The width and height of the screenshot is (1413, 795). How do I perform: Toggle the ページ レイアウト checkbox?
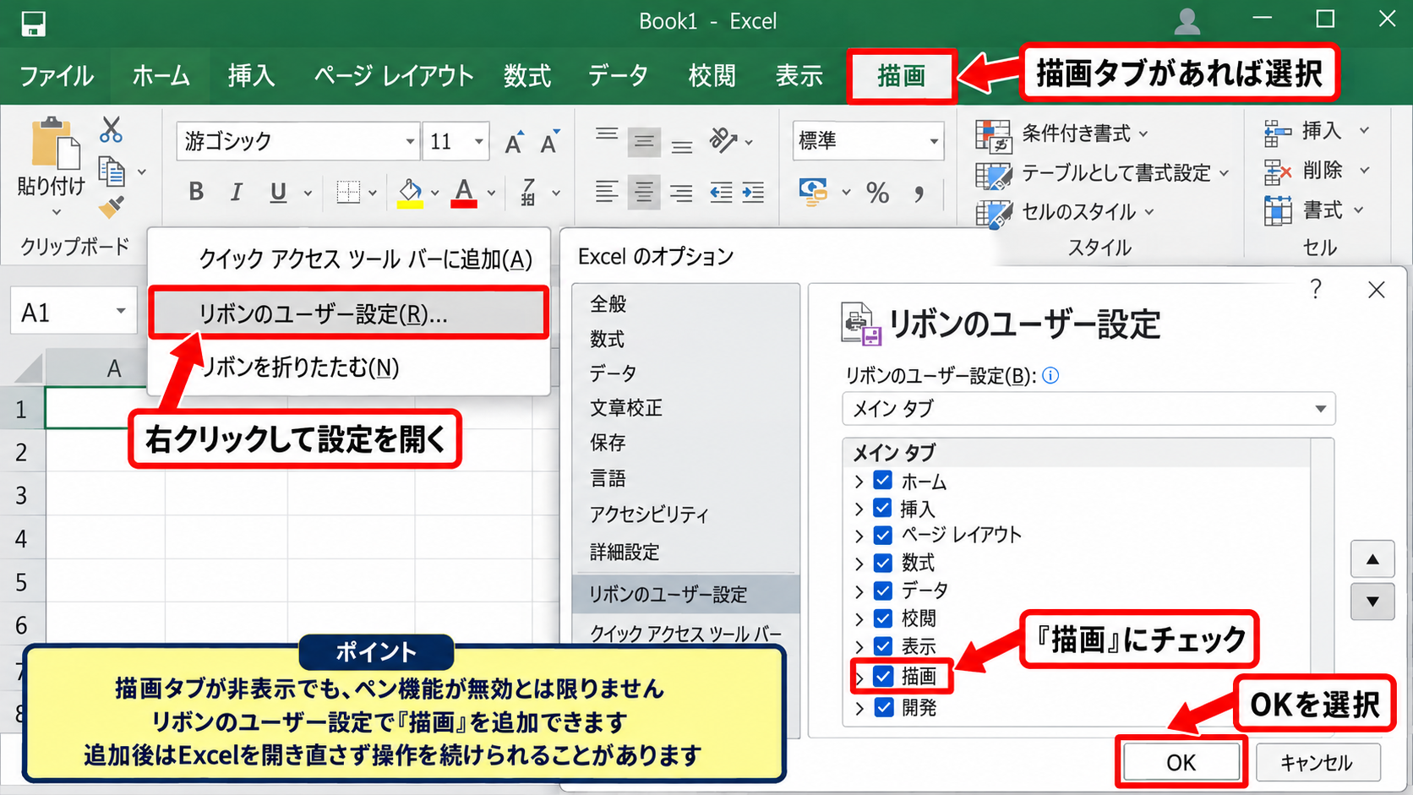[883, 536]
